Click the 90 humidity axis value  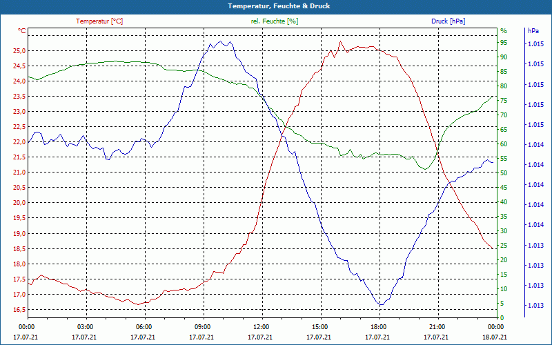(x=504, y=57)
